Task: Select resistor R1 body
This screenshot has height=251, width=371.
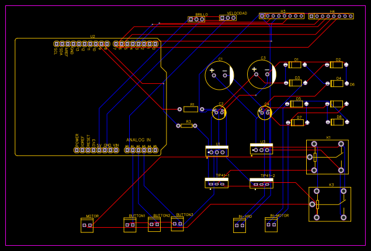Action: (190, 109)
